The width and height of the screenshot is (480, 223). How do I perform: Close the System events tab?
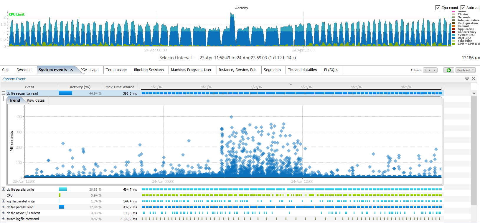(72, 70)
